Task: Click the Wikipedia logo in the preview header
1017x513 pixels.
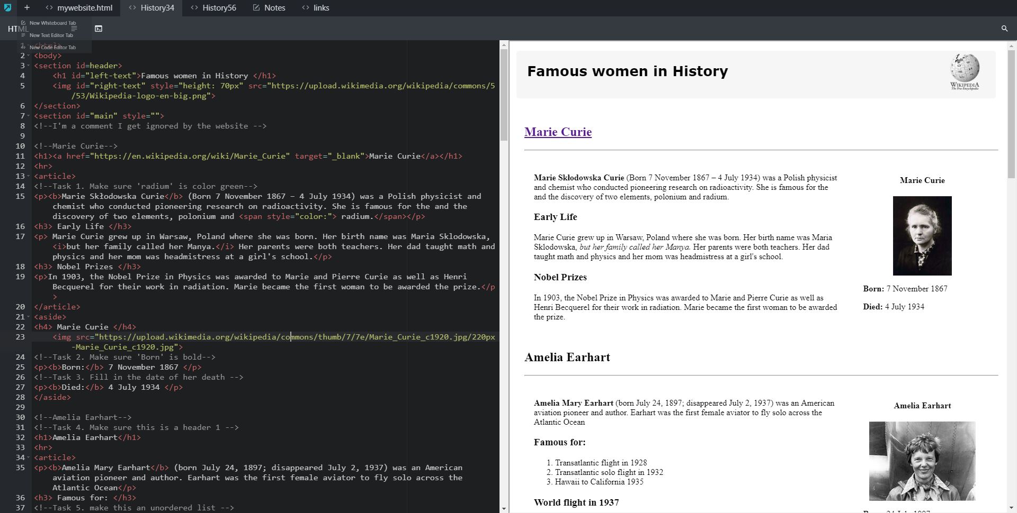Action: (x=964, y=72)
